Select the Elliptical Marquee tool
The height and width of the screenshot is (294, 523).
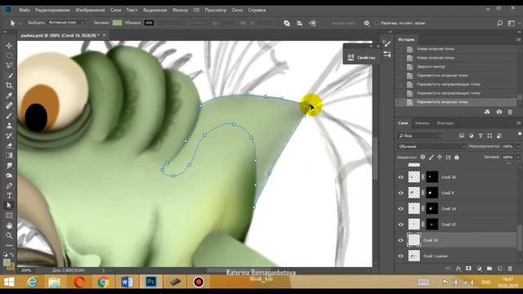[x=9, y=56]
